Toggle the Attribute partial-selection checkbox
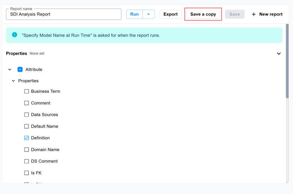Viewport: 293px width, 194px height. [x=20, y=69]
